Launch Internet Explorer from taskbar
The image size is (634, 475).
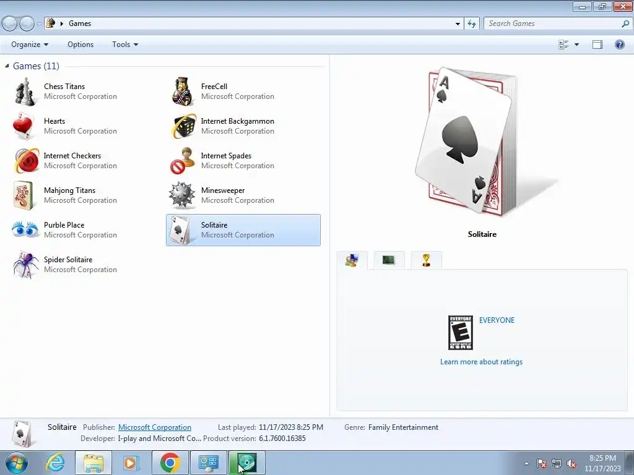[55, 463]
